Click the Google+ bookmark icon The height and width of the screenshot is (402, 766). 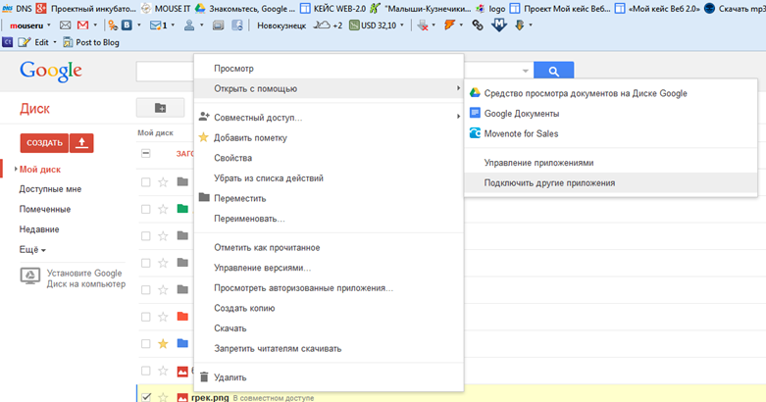pyautogui.click(x=41, y=8)
